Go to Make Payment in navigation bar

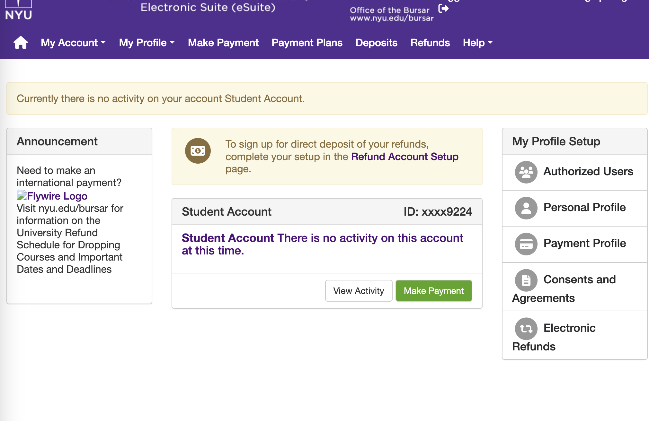click(x=223, y=43)
